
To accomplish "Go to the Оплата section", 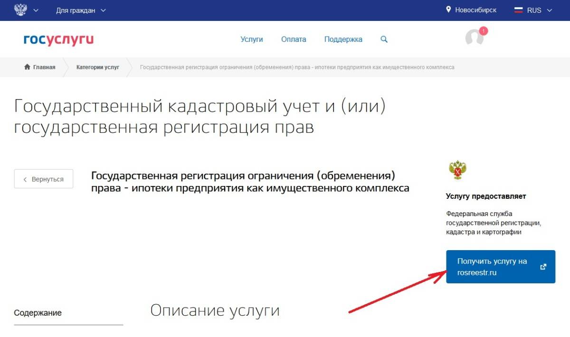I will 294,39.
